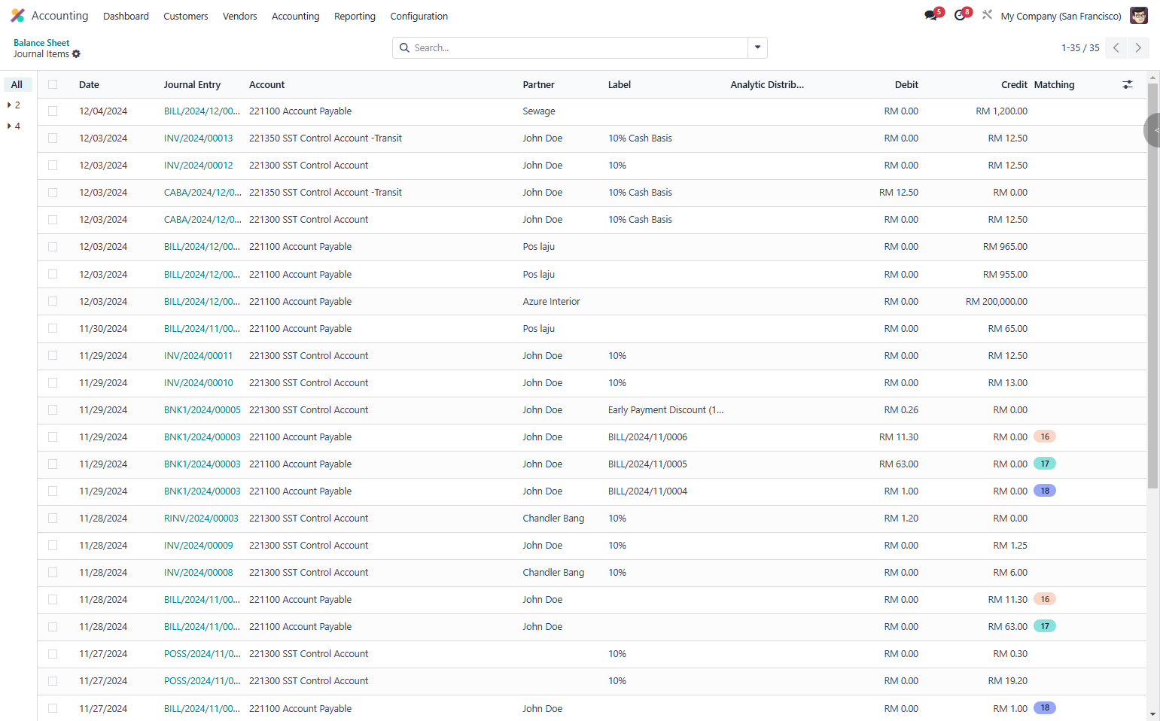Open the optional columns adjust icon
This screenshot has width=1160, height=721.
tap(1127, 85)
